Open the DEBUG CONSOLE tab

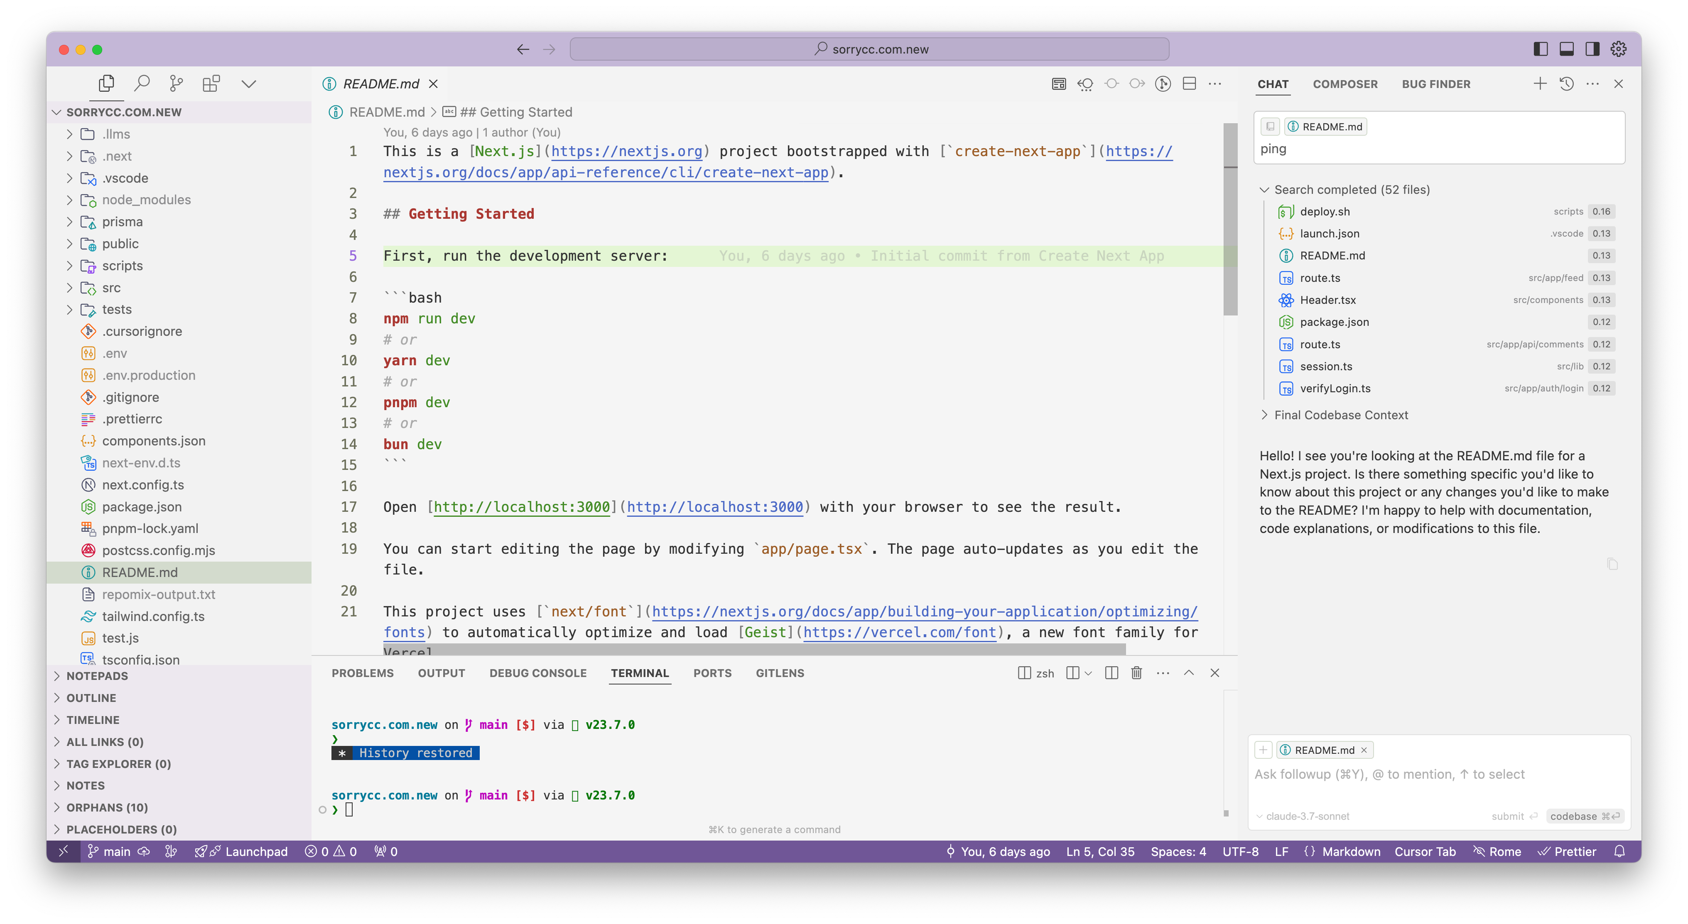coord(537,673)
